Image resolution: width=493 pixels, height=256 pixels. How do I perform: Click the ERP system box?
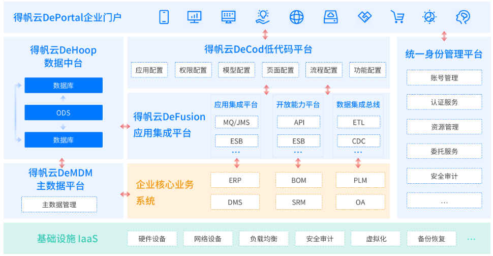[235, 180]
